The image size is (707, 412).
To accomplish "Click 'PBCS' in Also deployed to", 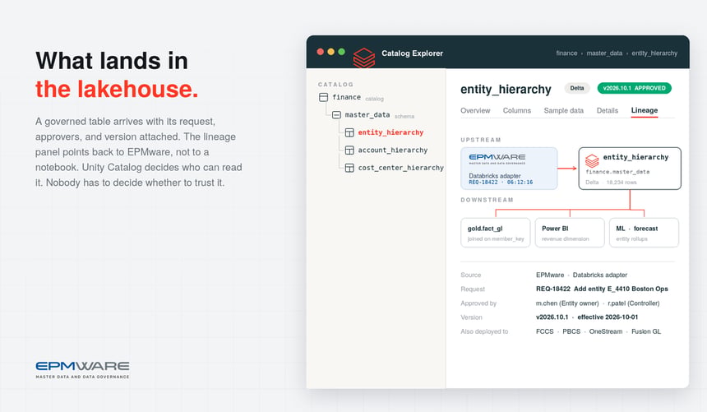I will (571, 331).
